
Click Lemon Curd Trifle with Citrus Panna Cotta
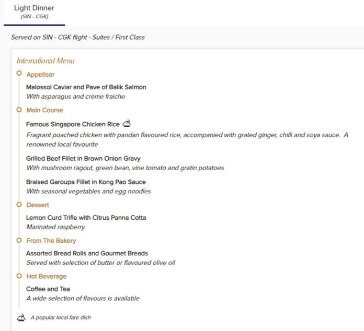pyautogui.click(x=86, y=218)
